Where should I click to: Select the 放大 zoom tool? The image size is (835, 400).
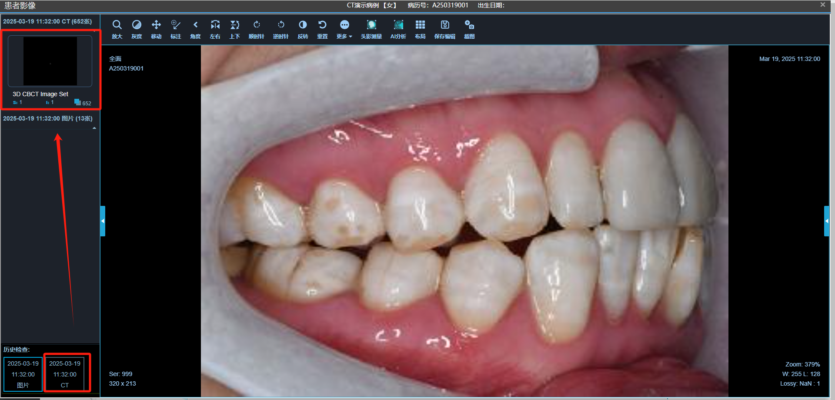point(117,29)
